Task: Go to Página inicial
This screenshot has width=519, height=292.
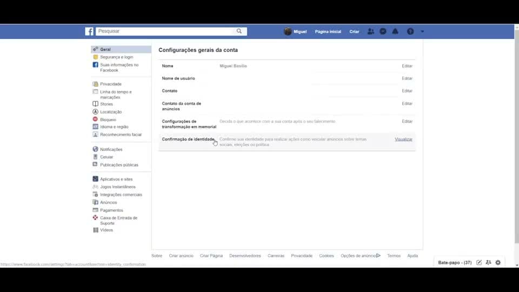Action: pos(328,31)
